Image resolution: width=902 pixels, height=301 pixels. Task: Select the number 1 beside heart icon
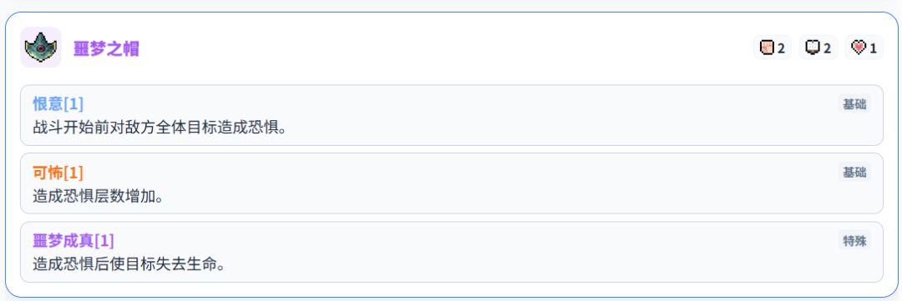(874, 49)
